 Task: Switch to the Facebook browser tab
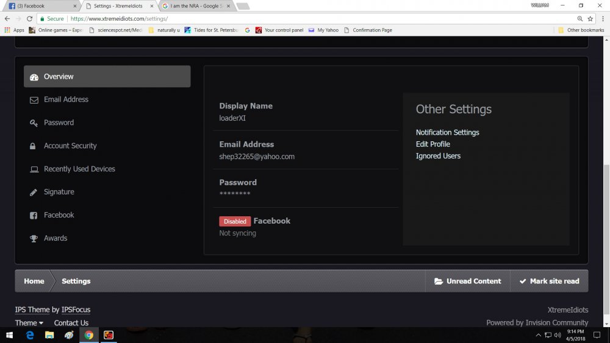click(x=40, y=6)
